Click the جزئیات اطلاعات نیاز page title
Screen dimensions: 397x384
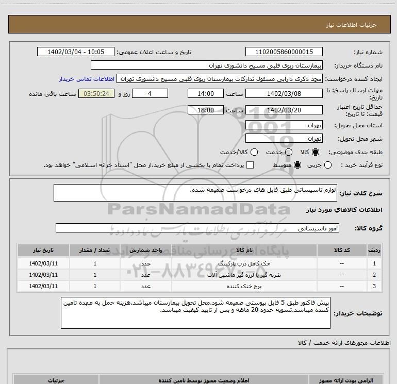pyautogui.click(x=352, y=25)
